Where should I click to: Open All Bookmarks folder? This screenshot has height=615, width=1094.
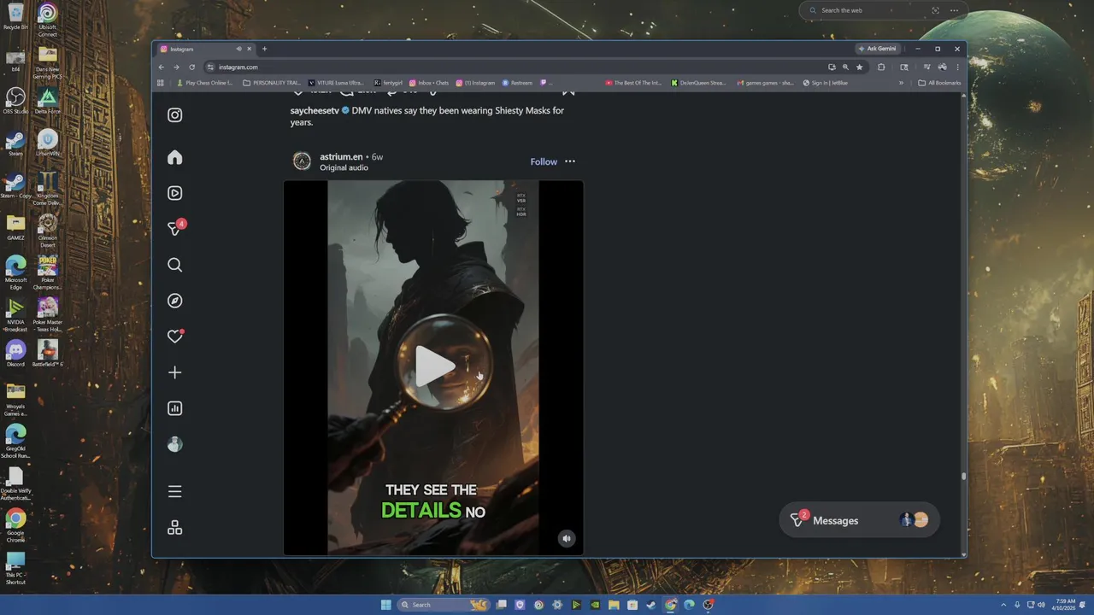tap(939, 83)
